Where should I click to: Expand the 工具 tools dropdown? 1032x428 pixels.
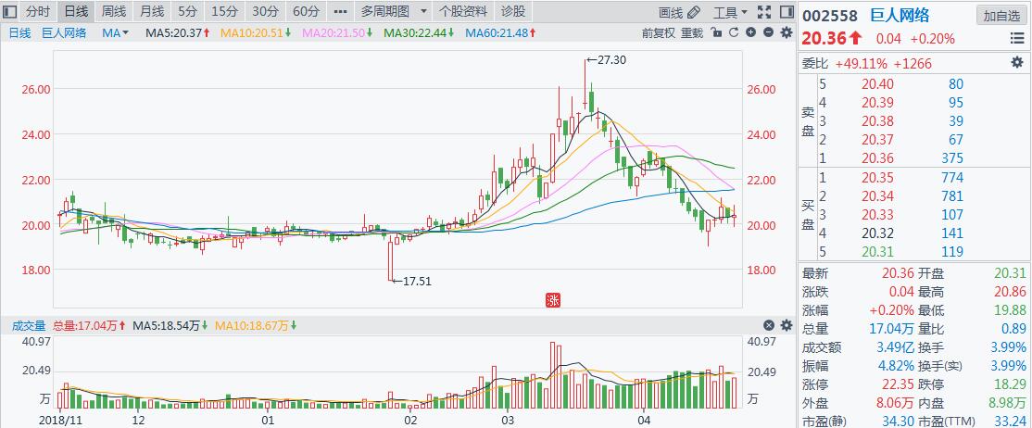[x=731, y=12]
